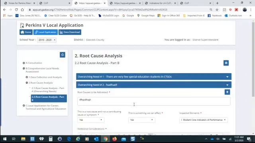The image size is (255, 143).
Task: Click the refresh icon in sidebar panel
Action: coord(63,55)
